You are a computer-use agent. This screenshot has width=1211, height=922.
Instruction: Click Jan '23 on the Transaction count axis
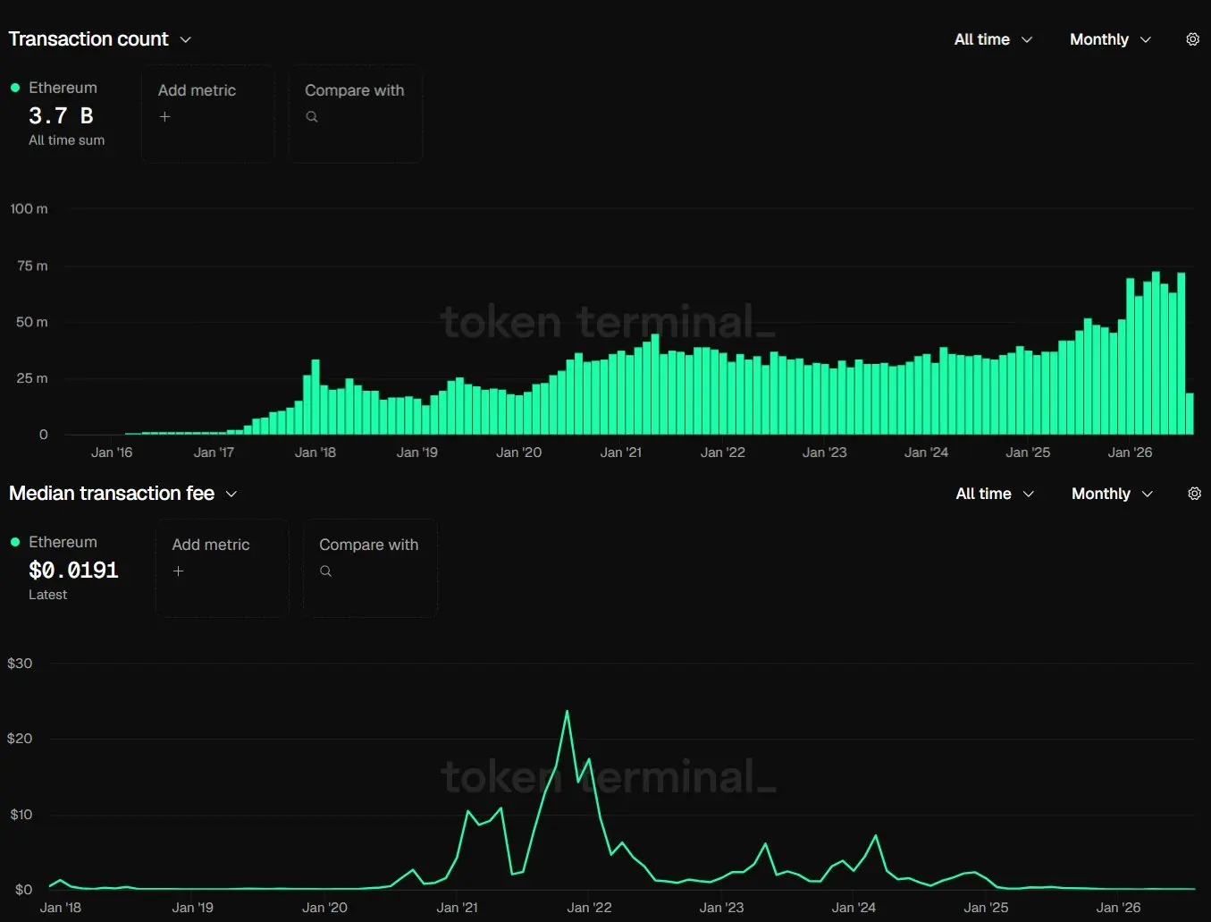(x=825, y=453)
